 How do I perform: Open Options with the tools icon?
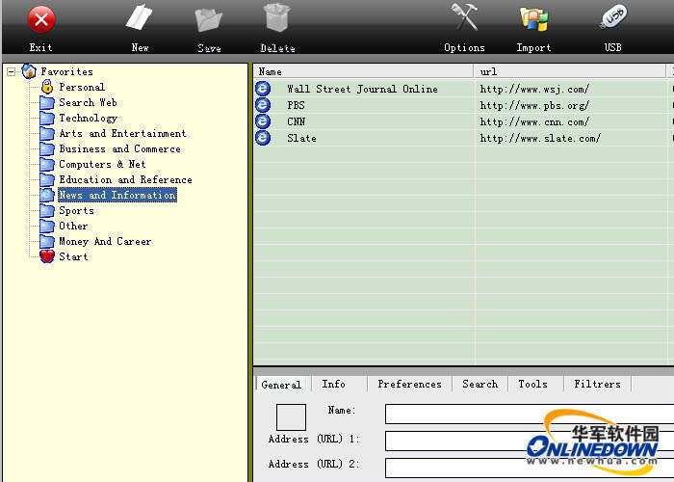point(464,17)
